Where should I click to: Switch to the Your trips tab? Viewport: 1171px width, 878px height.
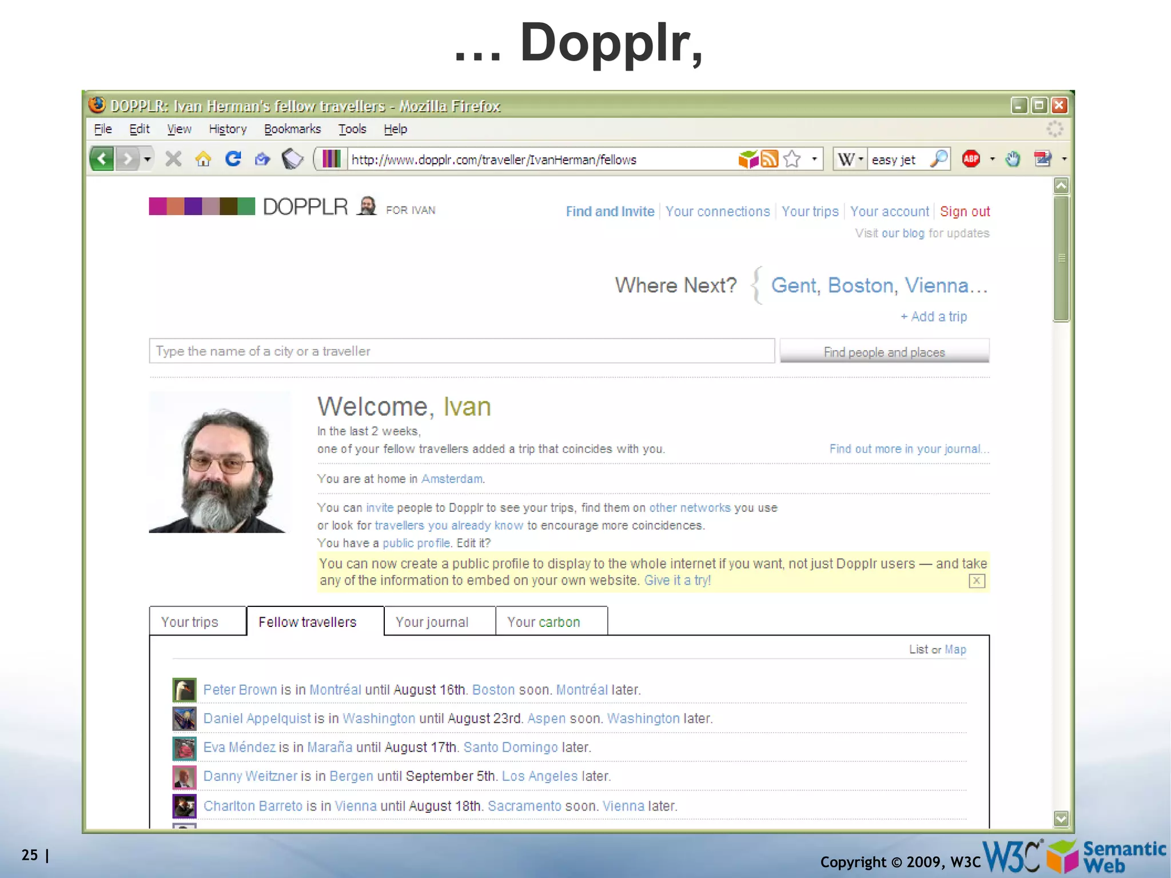point(198,622)
